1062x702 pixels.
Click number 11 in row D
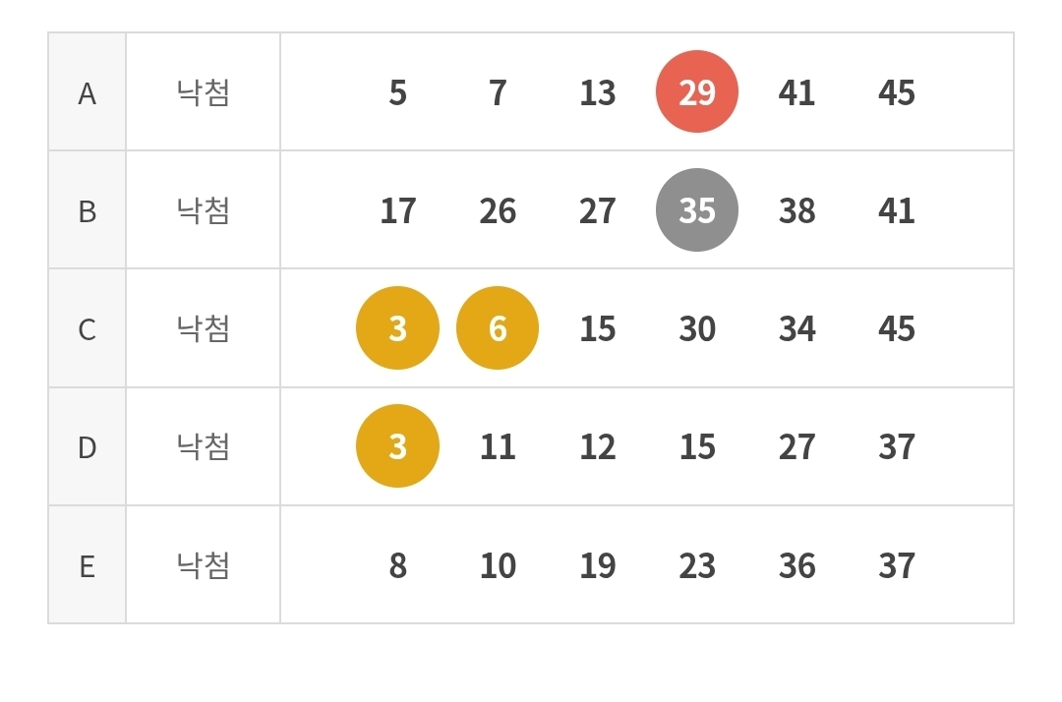tap(498, 447)
